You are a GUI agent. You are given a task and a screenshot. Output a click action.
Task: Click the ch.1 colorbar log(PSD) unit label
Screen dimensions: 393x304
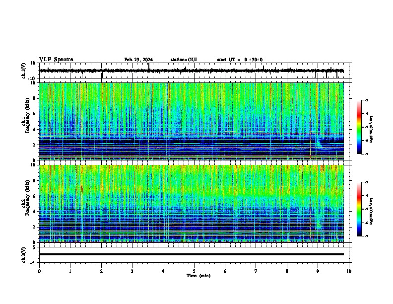(372, 129)
